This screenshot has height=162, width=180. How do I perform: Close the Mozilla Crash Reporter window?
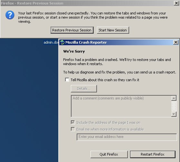click(x=176, y=42)
